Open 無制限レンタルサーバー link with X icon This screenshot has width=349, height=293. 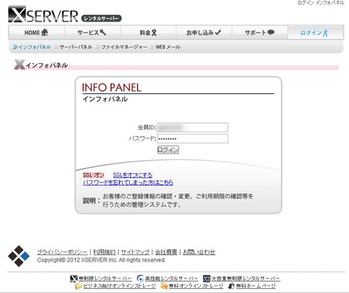pos(101,278)
